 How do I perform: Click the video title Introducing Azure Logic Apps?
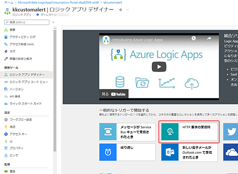[138, 40]
